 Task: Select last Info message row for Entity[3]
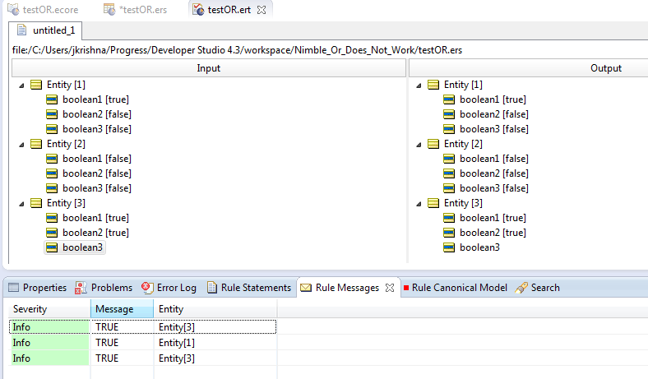tap(142, 358)
